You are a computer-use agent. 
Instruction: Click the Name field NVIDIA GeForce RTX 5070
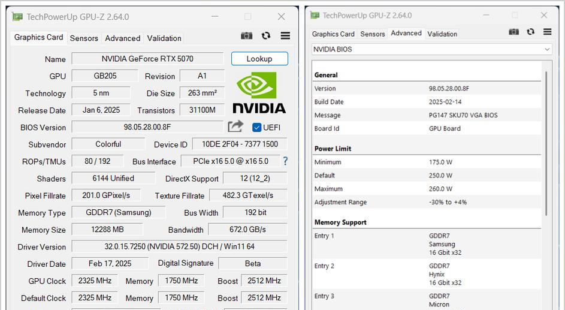[x=147, y=59]
